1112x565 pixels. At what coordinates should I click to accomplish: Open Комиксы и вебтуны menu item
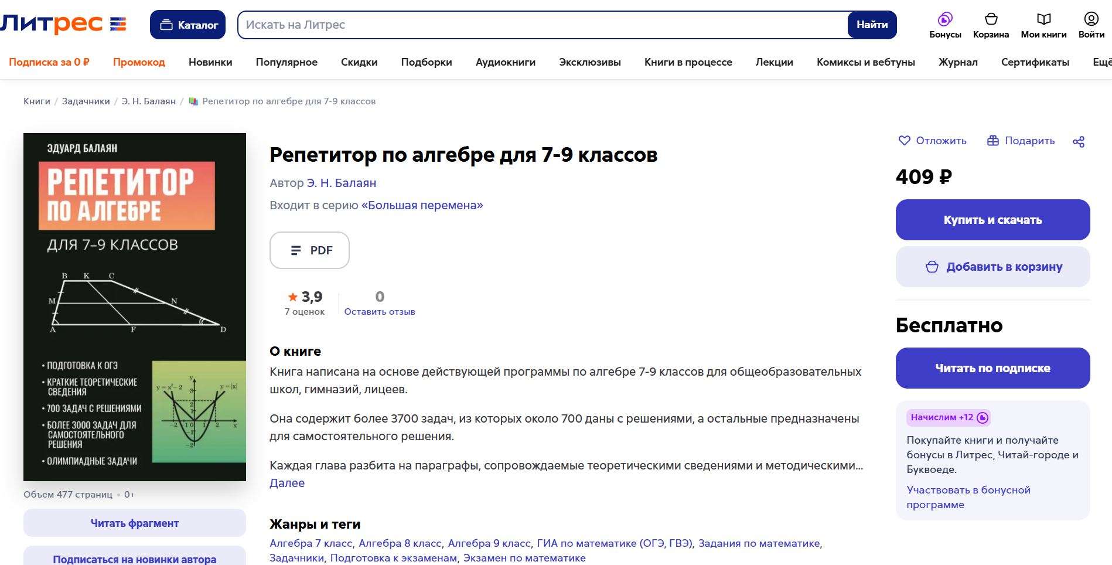coord(866,62)
